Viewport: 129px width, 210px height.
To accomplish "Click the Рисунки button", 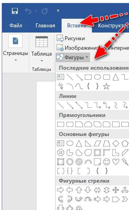I will 71,38.
